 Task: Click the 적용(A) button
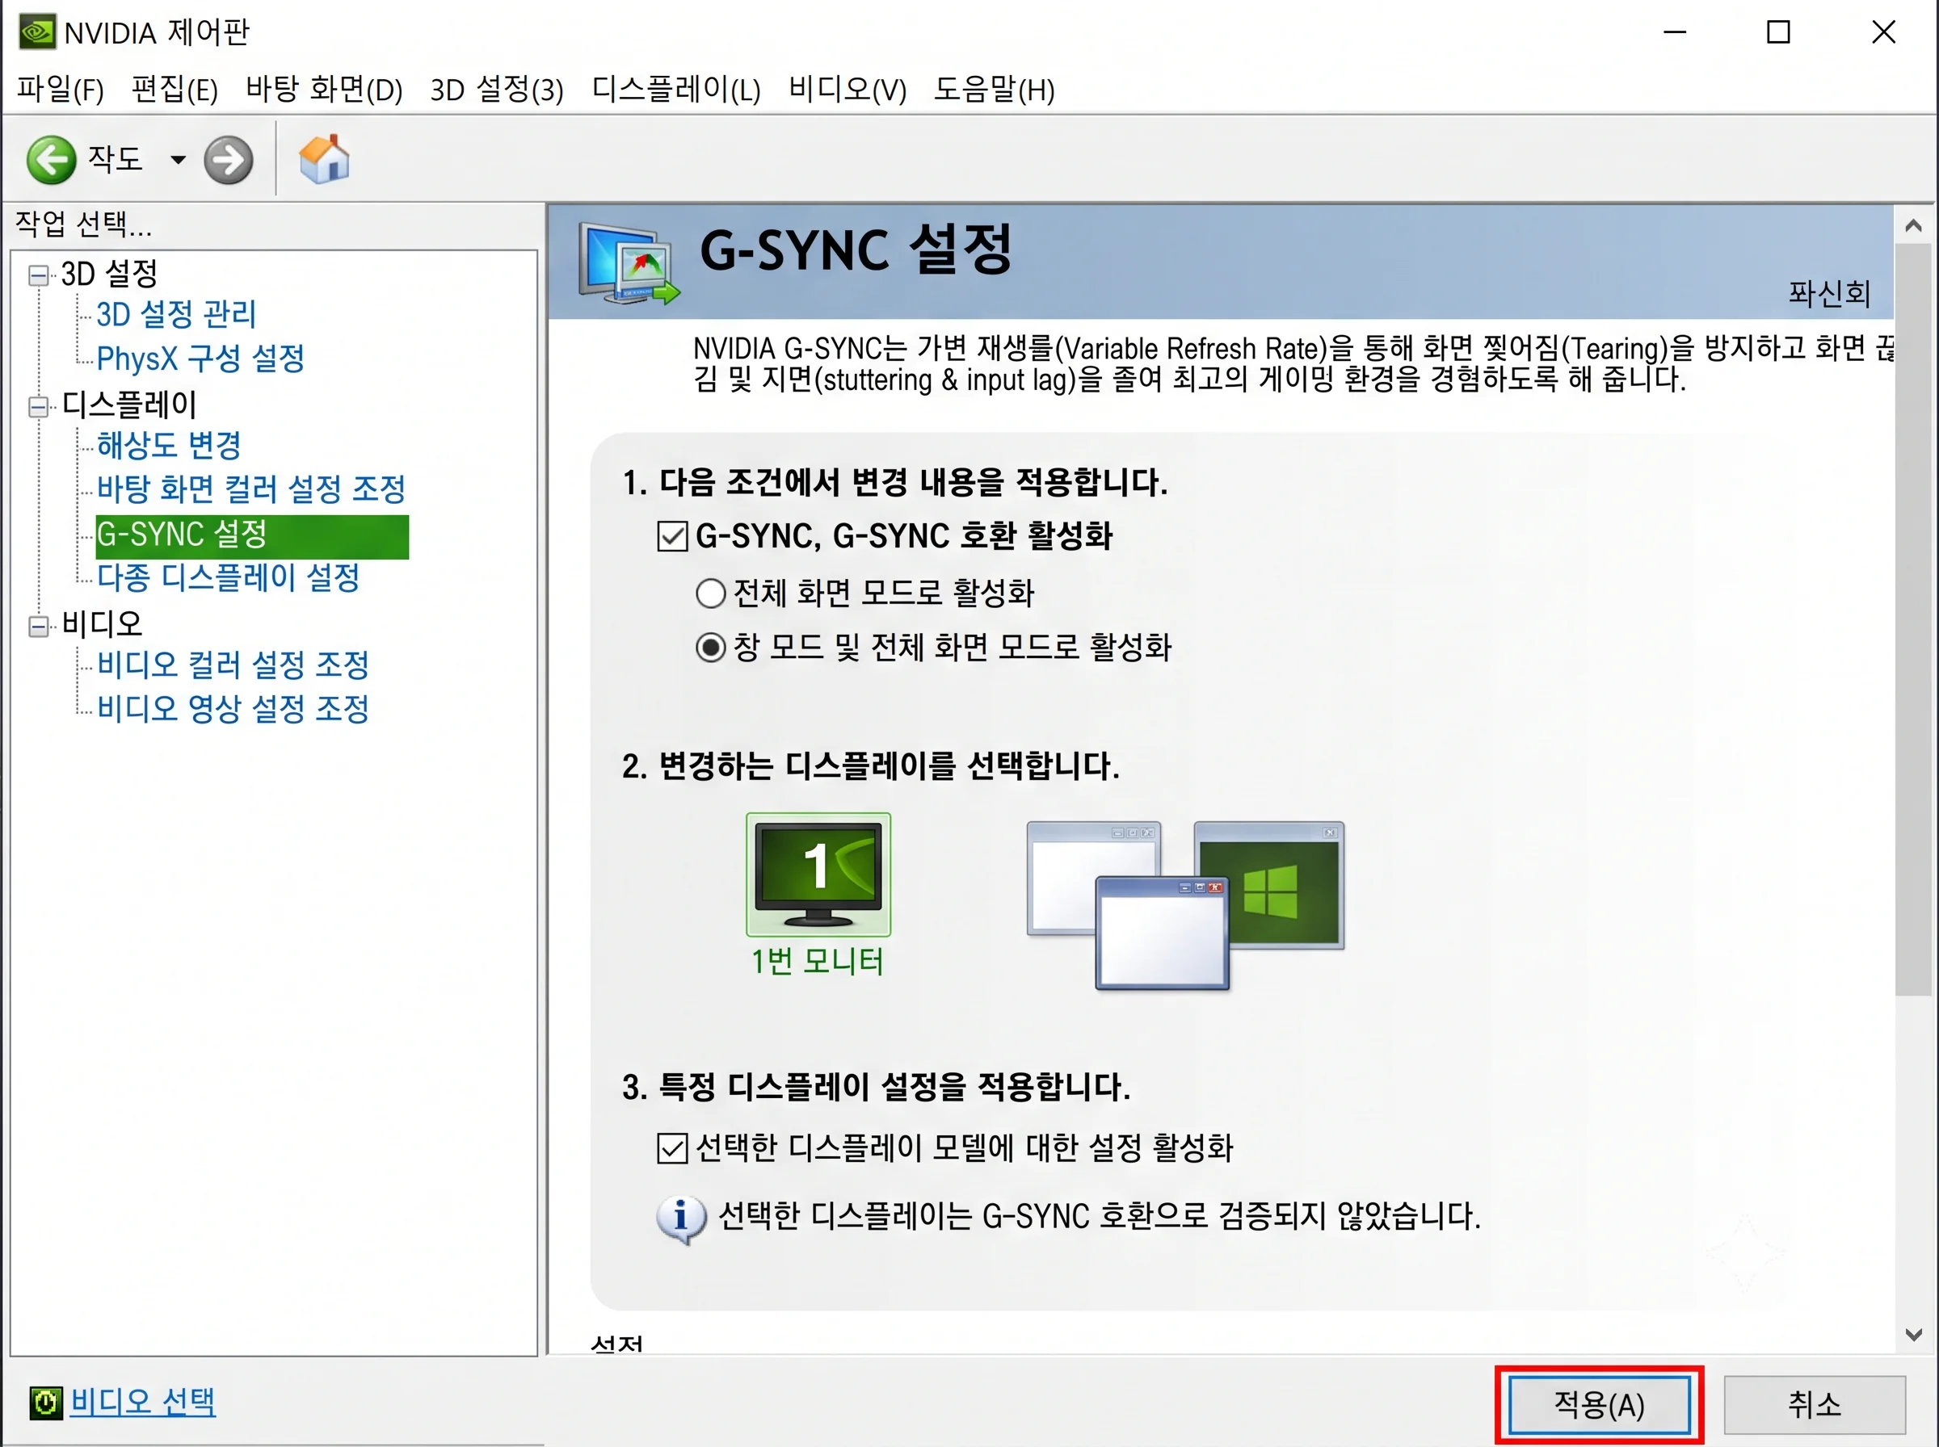click(1599, 1404)
